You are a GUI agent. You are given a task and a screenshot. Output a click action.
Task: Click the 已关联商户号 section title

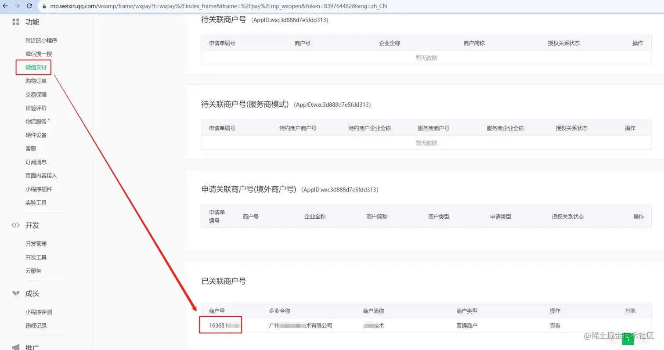[x=224, y=281]
